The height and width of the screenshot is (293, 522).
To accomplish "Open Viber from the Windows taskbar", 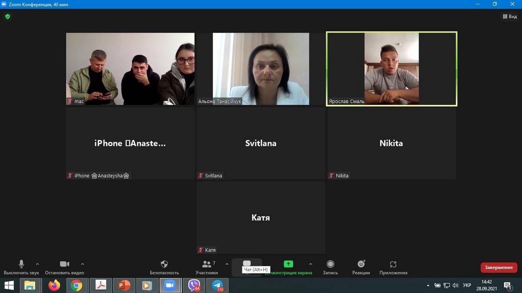I will [x=194, y=285].
